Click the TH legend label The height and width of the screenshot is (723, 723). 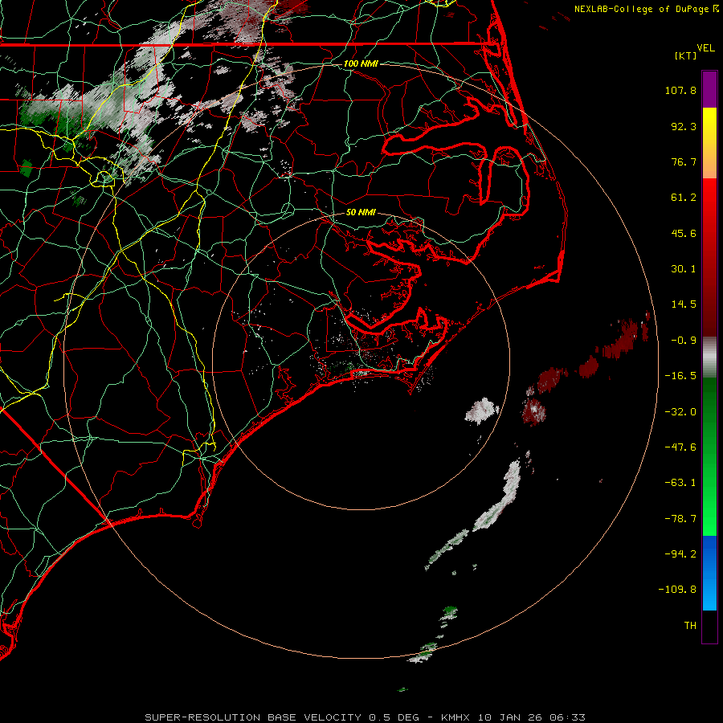[690, 626]
